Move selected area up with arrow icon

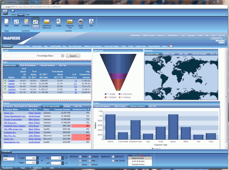click(x=145, y=155)
